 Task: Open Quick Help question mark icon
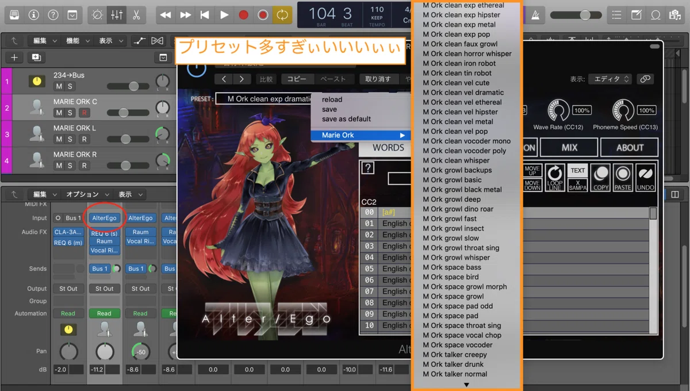tap(53, 15)
